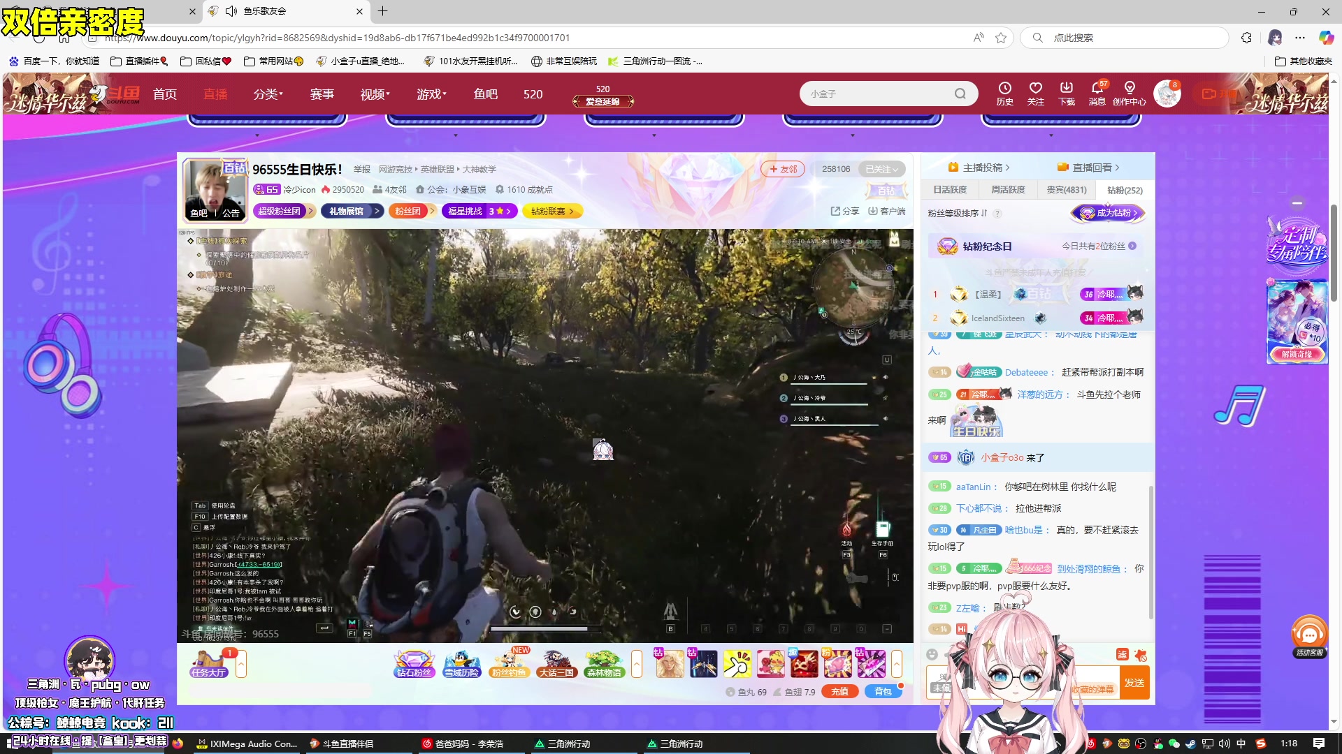Image resolution: width=1342 pixels, height=754 pixels.
Task: Click the 成为钻粉 button
Action: pos(1109,213)
